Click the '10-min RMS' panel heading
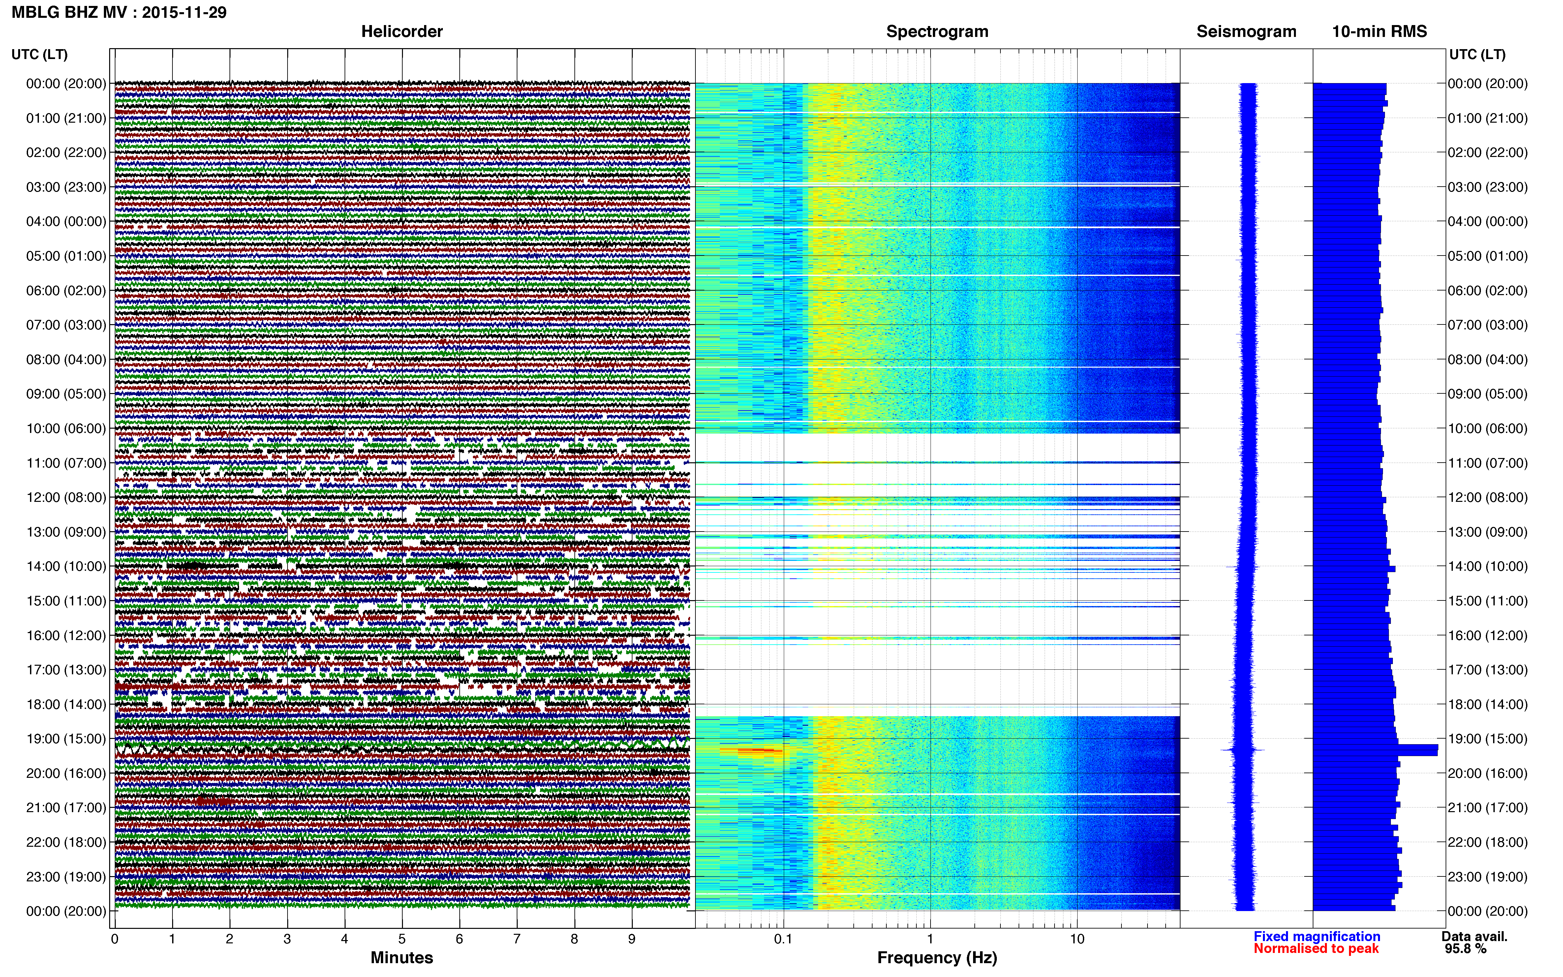1563x977 pixels. 1380,32
